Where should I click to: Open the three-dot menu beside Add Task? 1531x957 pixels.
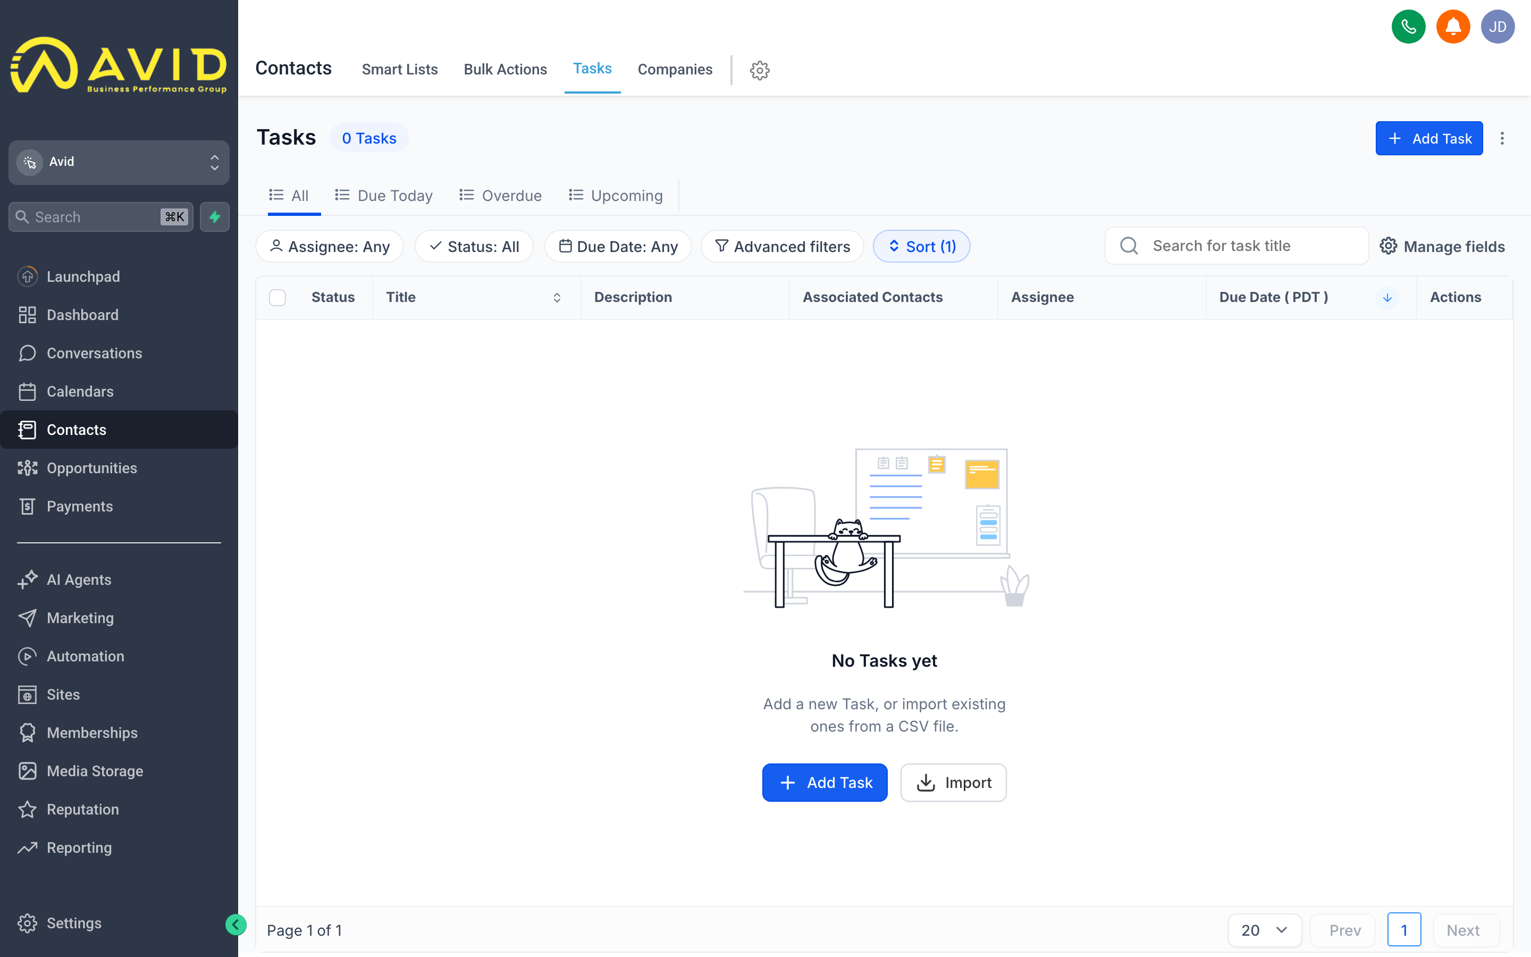(x=1502, y=138)
